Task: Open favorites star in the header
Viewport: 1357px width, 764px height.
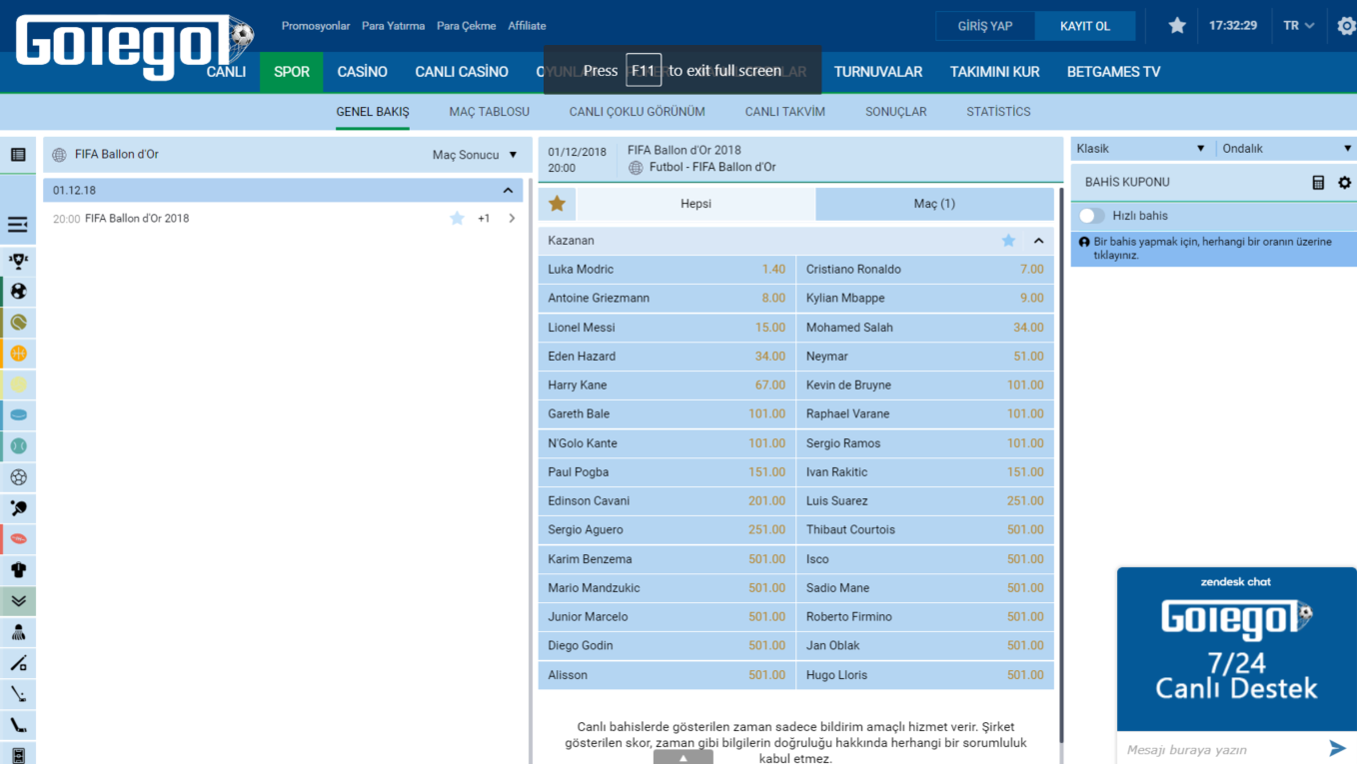Action: click(x=1177, y=26)
